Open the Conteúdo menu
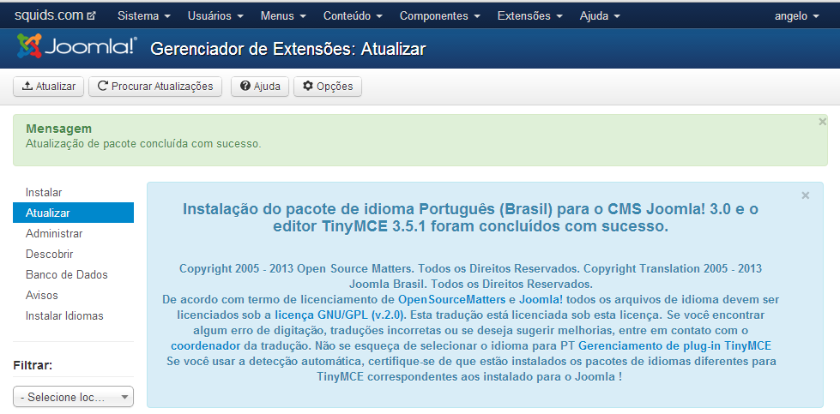Image resolution: width=840 pixels, height=414 pixels. pyautogui.click(x=353, y=16)
